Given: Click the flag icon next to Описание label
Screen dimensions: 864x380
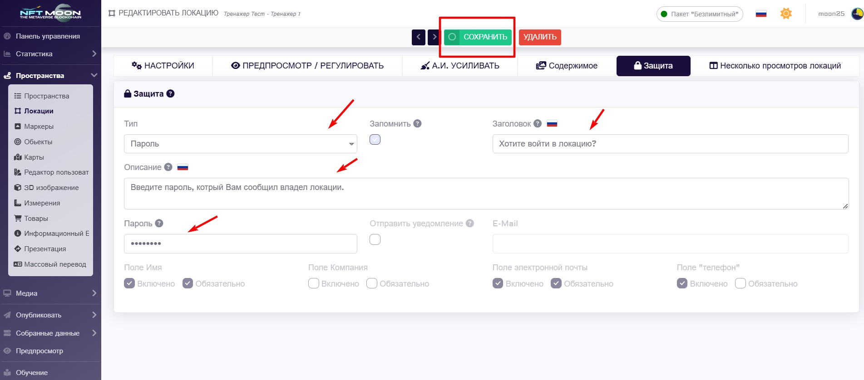Looking at the screenshot, I should pyautogui.click(x=183, y=167).
